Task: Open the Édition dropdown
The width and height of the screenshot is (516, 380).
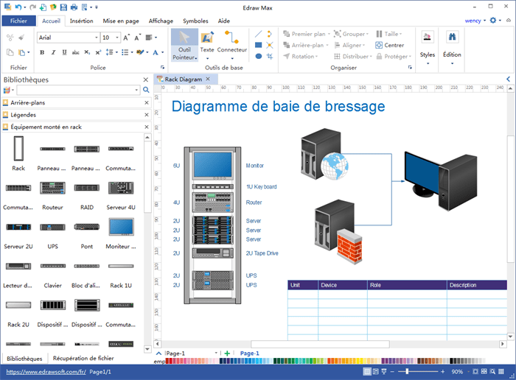Action: [452, 48]
